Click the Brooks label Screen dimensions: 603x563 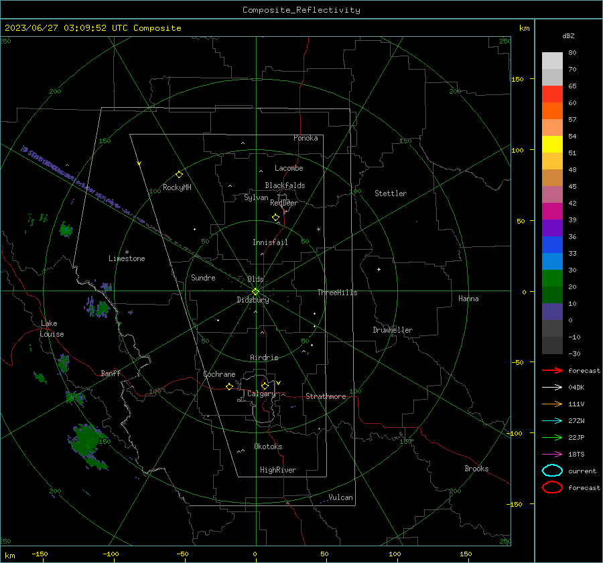pos(476,469)
